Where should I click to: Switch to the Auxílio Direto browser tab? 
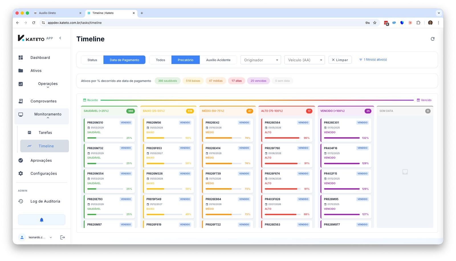(57, 13)
